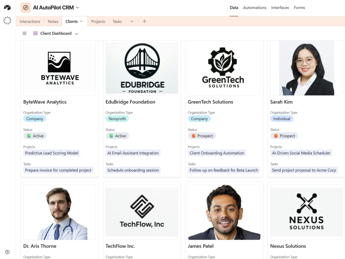The width and height of the screenshot is (345, 259).
Task: Switch to the Tasks table
Action: click(x=117, y=21)
